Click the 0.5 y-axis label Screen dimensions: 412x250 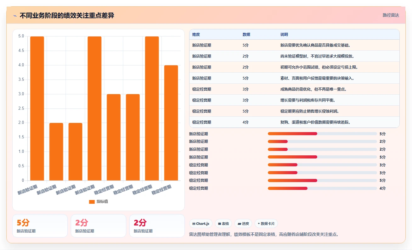point(21,166)
